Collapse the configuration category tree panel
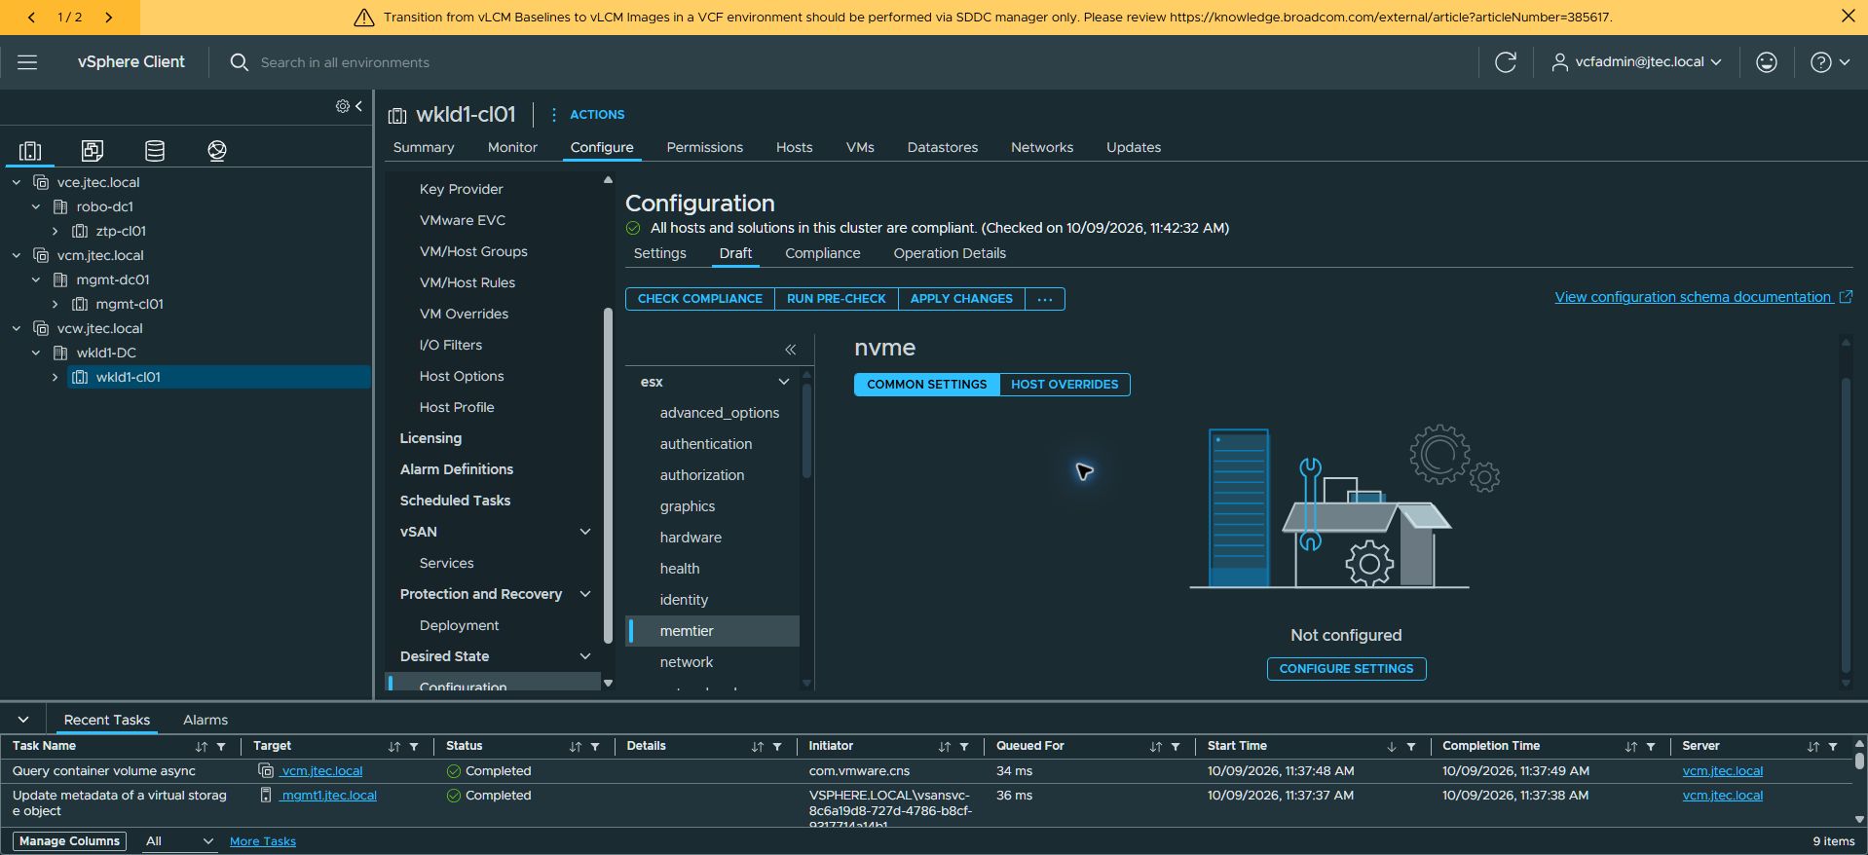 point(791,350)
